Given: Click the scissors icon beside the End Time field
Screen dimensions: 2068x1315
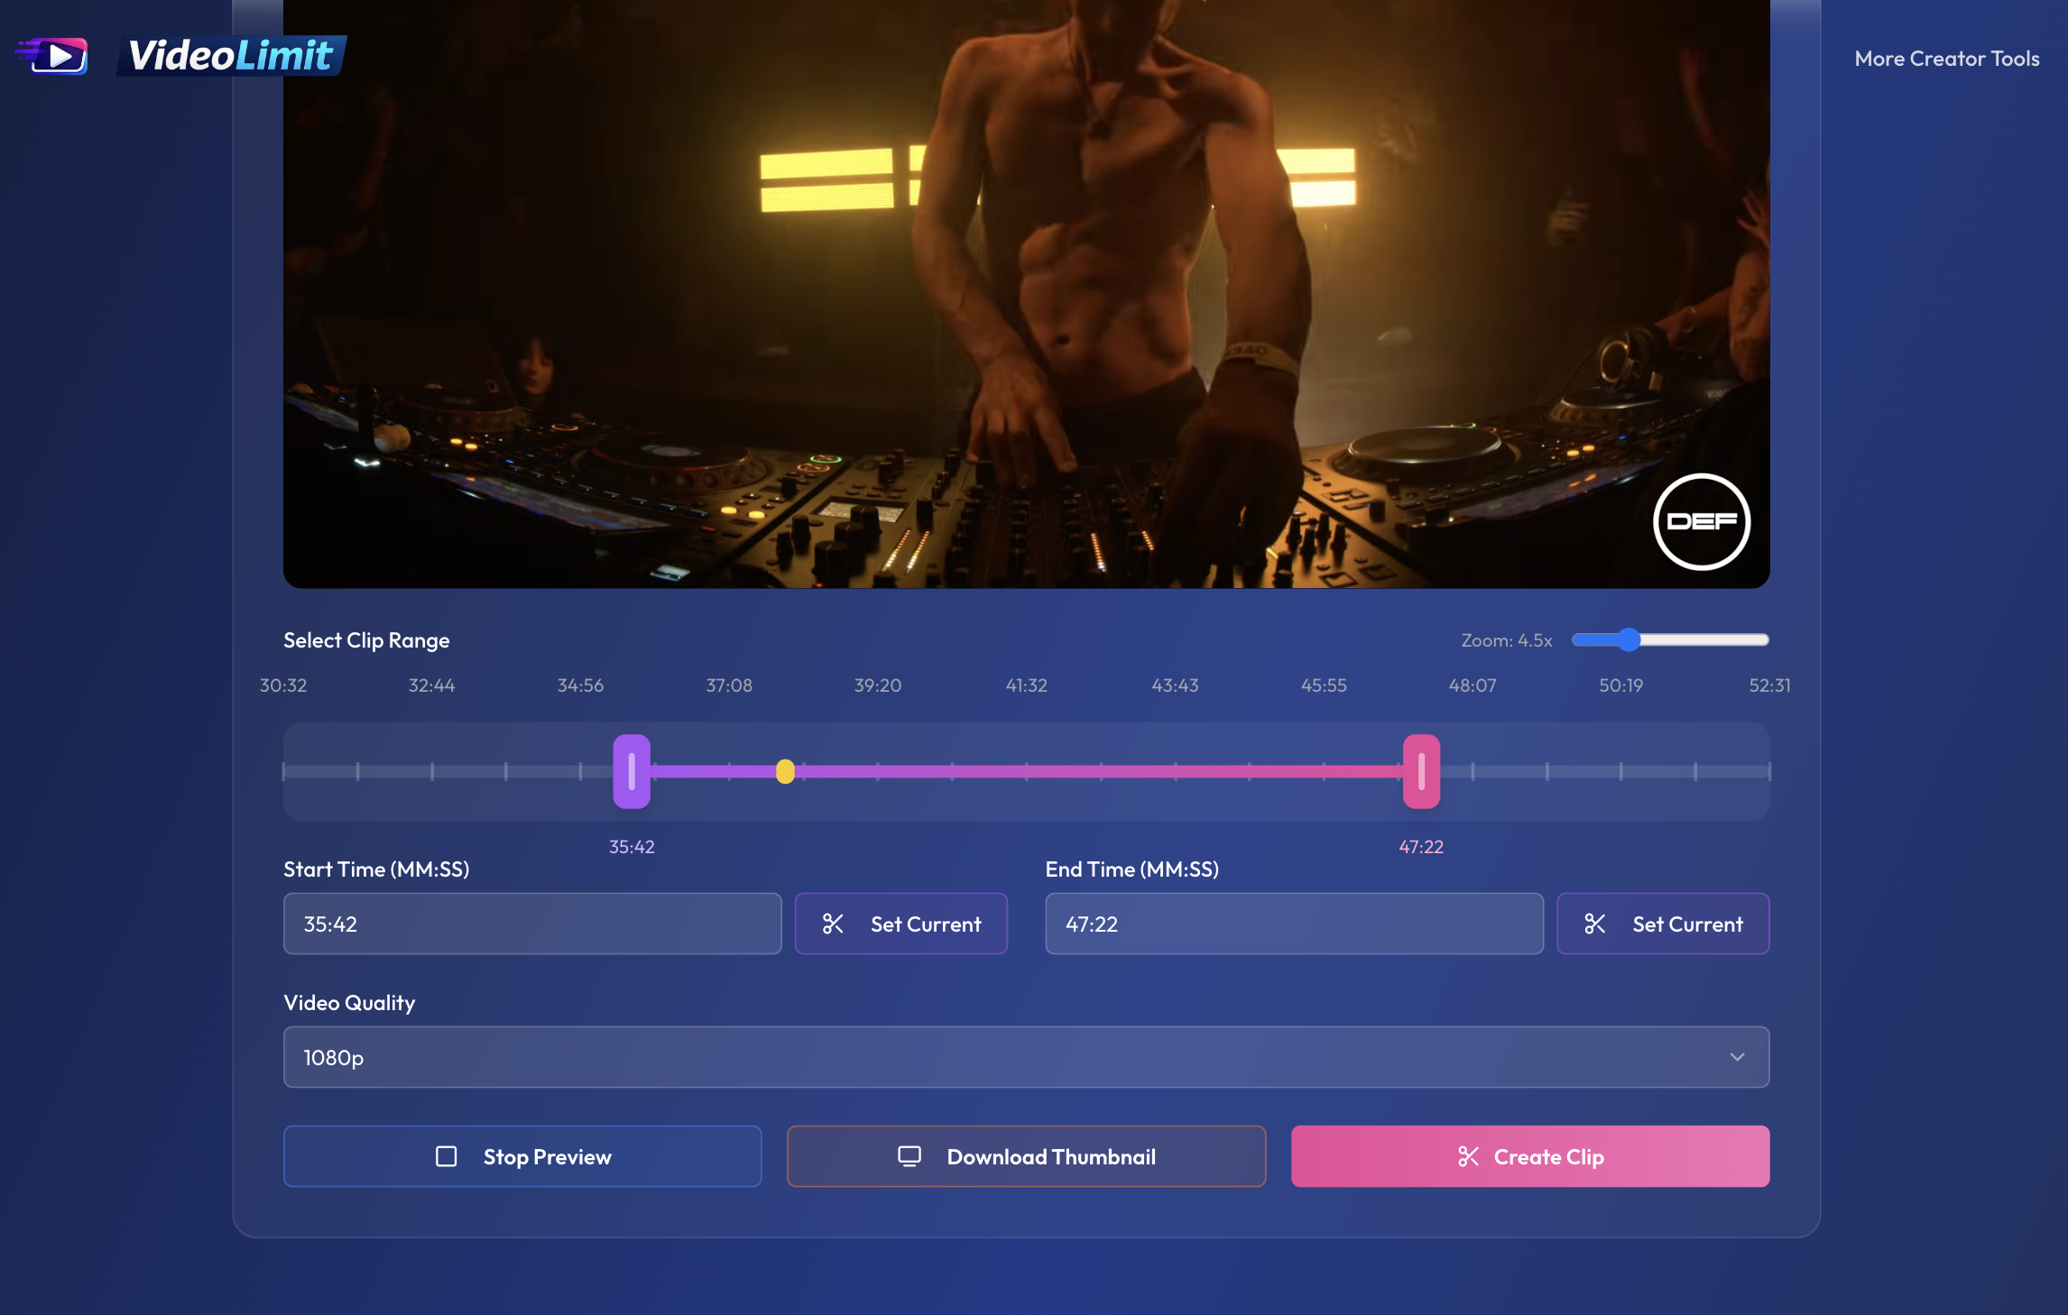Looking at the screenshot, I should (1596, 924).
